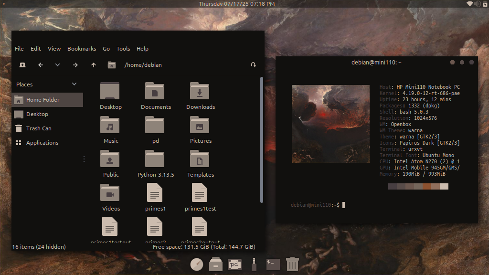Open the Go menu
Viewport: 489px width, 275px height.
[106, 49]
